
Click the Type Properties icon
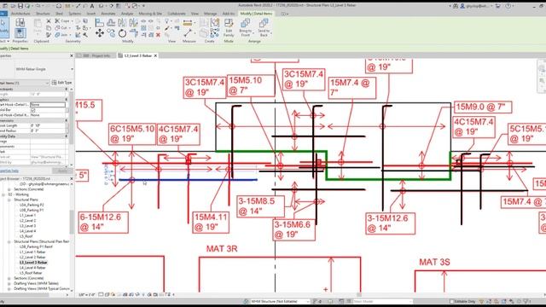(20, 23)
